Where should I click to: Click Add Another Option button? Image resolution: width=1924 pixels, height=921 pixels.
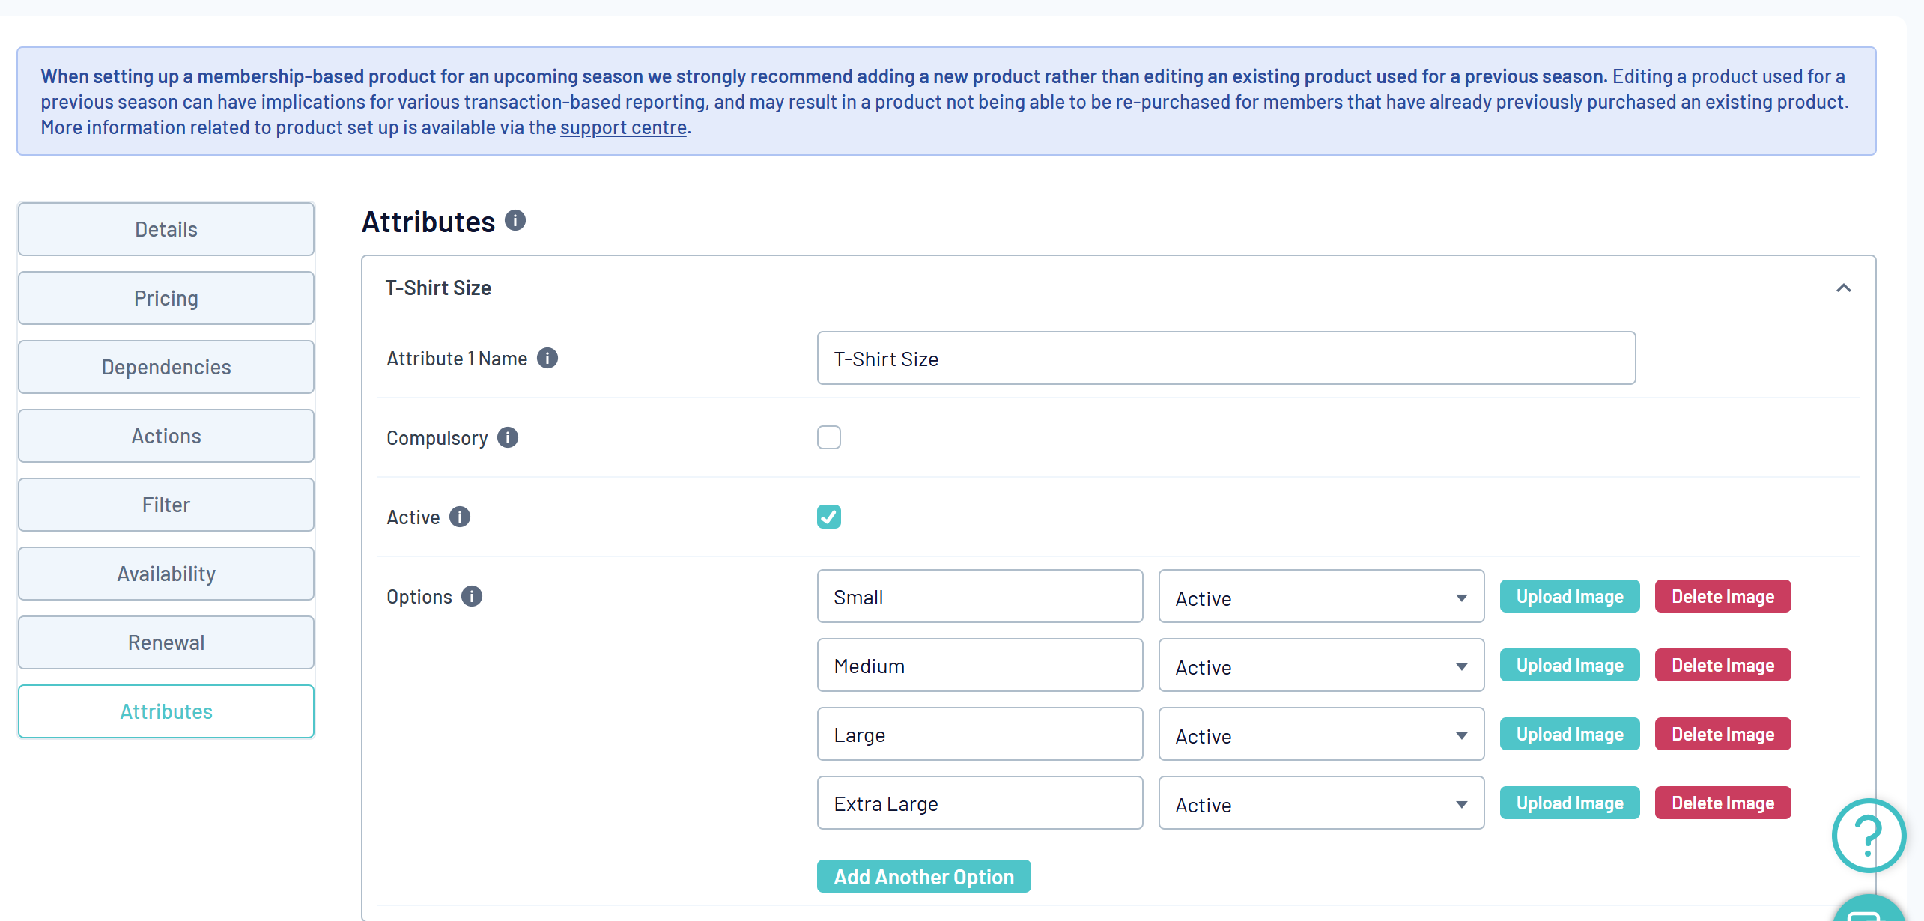click(923, 876)
